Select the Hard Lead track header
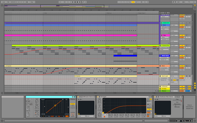This screenshot has height=123, width=197. tap(165, 76)
